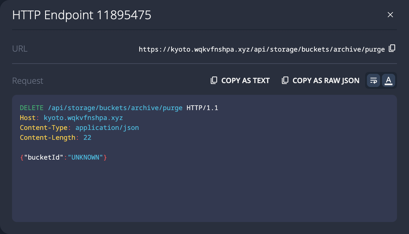The height and width of the screenshot is (234, 409).
Task: Toggle syntax highlighting with the A icon
Action: pyautogui.click(x=389, y=80)
